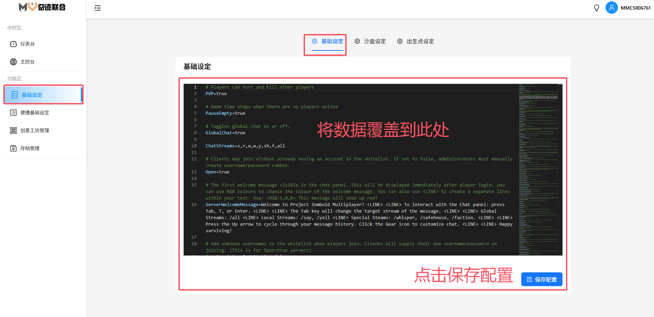Click the gear icon beside 沙盒设定
This screenshot has width=654, height=317.
pos(357,41)
